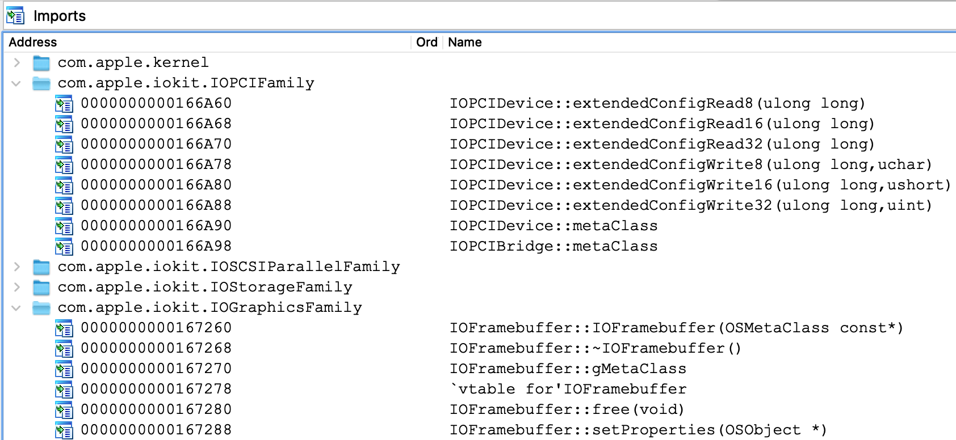
Task: Click the import icon beside address 0000000000166A78
Action: pos(64,165)
